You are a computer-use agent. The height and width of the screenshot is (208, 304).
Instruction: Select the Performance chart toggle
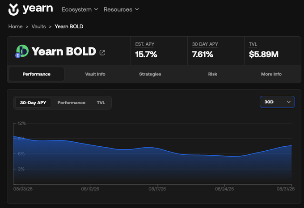pos(72,102)
